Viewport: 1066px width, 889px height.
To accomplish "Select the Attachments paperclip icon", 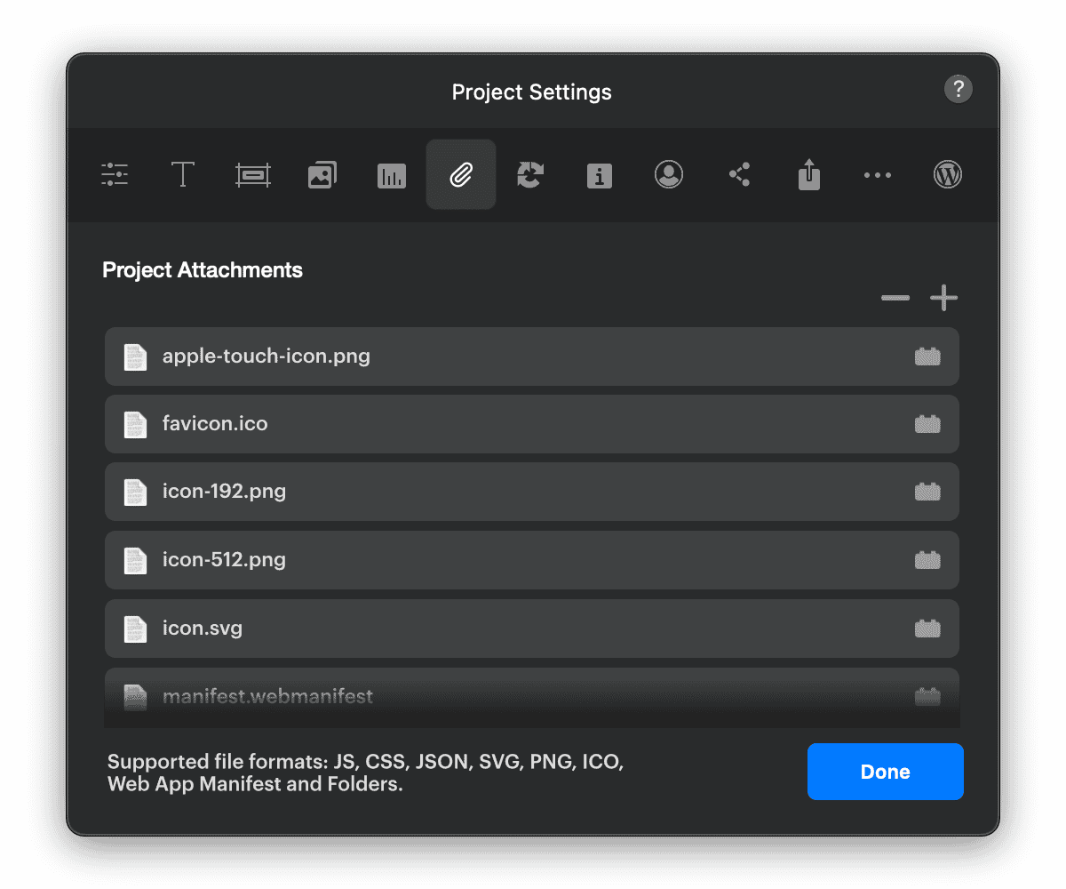I will pyautogui.click(x=460, y=174).
